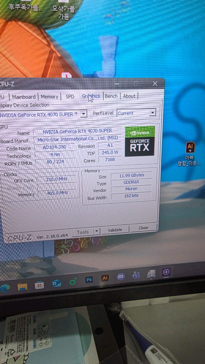Click the memory Vendor value Micron

click(131, 189)
